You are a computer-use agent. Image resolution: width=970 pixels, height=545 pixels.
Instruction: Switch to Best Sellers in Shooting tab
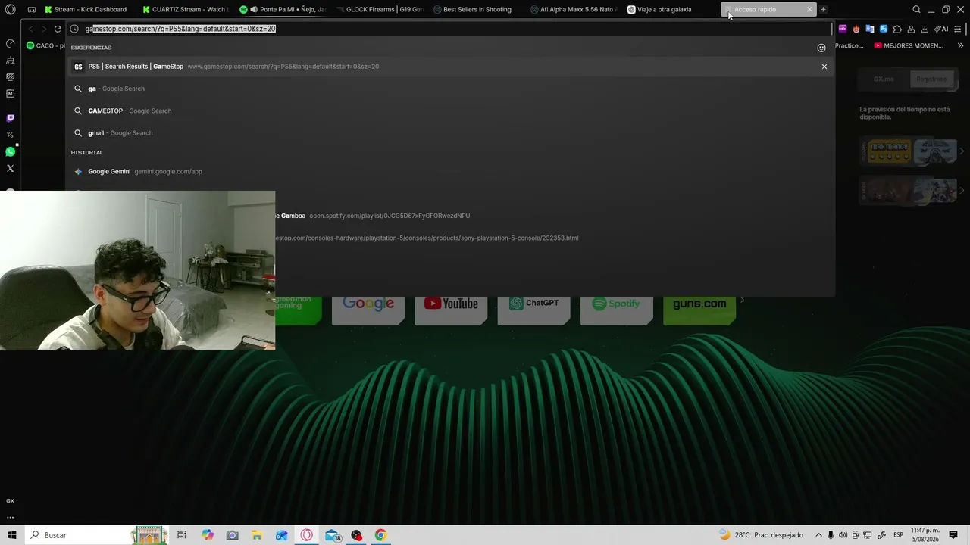pyautogui.click(x=478, y=10)
